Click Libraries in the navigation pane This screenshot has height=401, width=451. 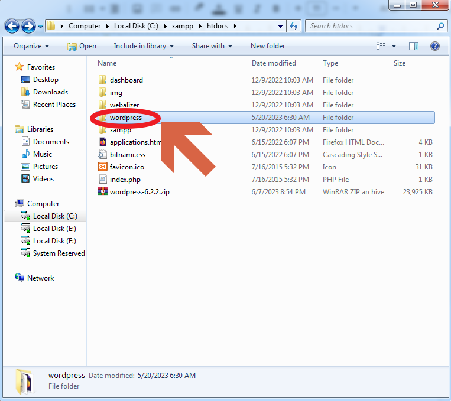coord(40,129)
